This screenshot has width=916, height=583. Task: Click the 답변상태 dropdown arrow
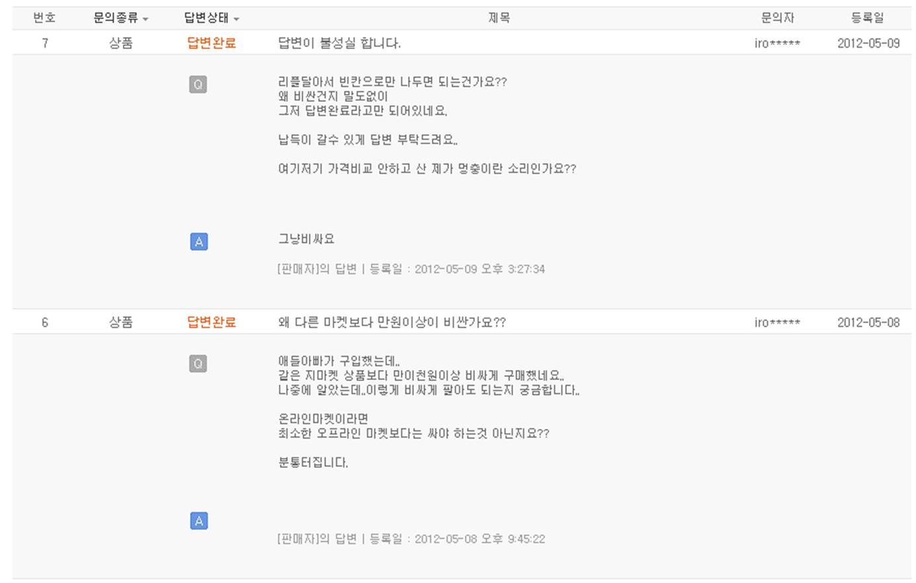click(x=236, y=19)
